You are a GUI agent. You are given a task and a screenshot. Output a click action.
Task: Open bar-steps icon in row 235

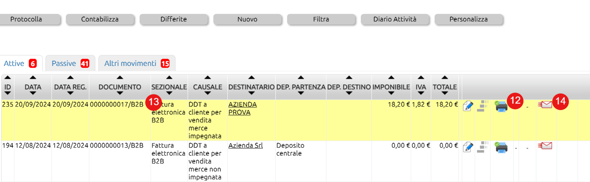[483, 106]
